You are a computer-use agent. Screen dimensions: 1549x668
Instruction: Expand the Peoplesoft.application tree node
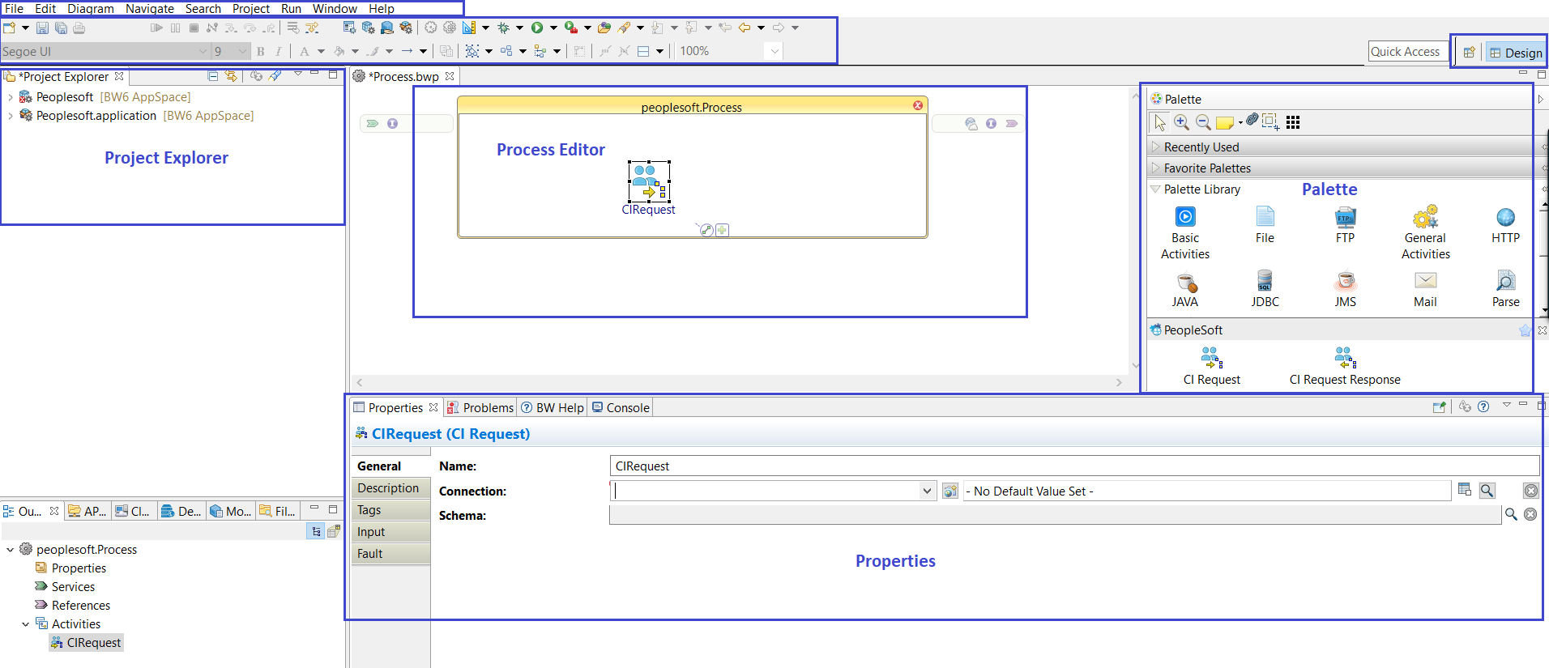click(x=11, y=116)
